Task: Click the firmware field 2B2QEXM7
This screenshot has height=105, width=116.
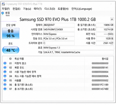Action: [x=59, y=25]
